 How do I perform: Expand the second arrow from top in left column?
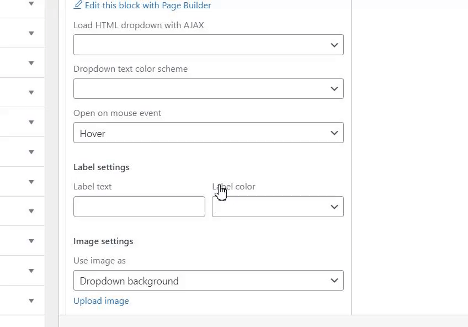tap(31, 33)
